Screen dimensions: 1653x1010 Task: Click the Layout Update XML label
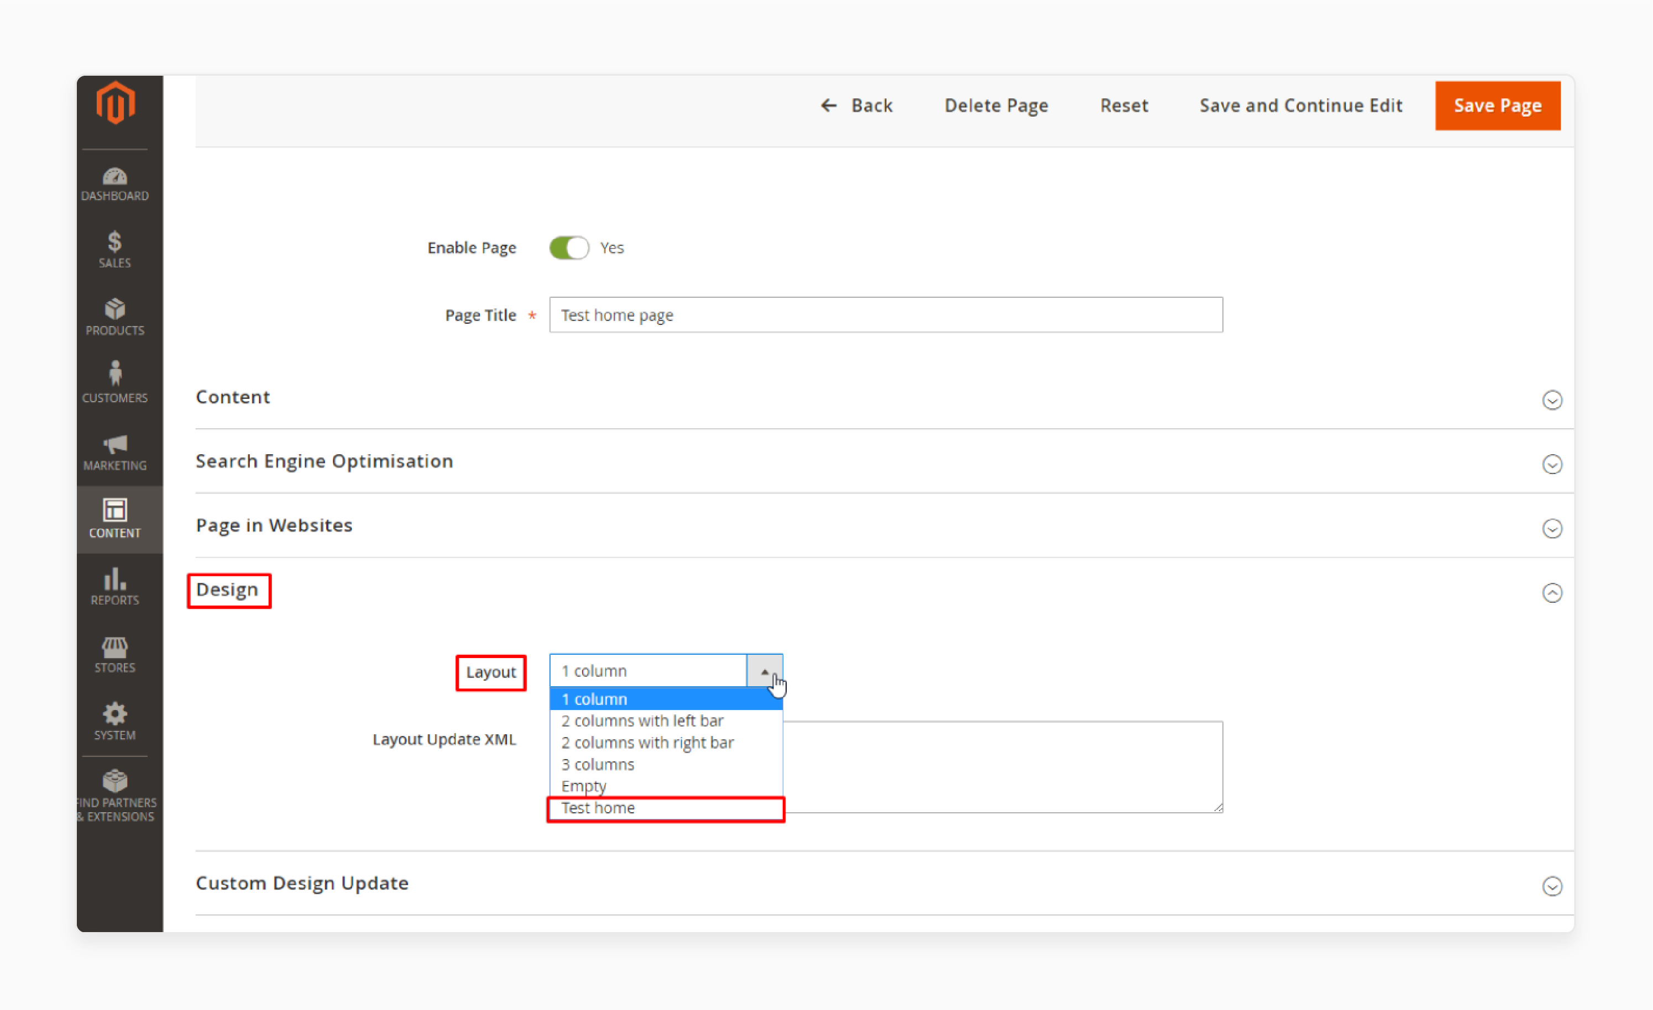444,739
